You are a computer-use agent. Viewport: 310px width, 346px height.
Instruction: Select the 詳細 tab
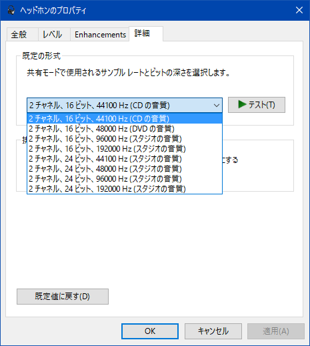[x=146, y=33]
